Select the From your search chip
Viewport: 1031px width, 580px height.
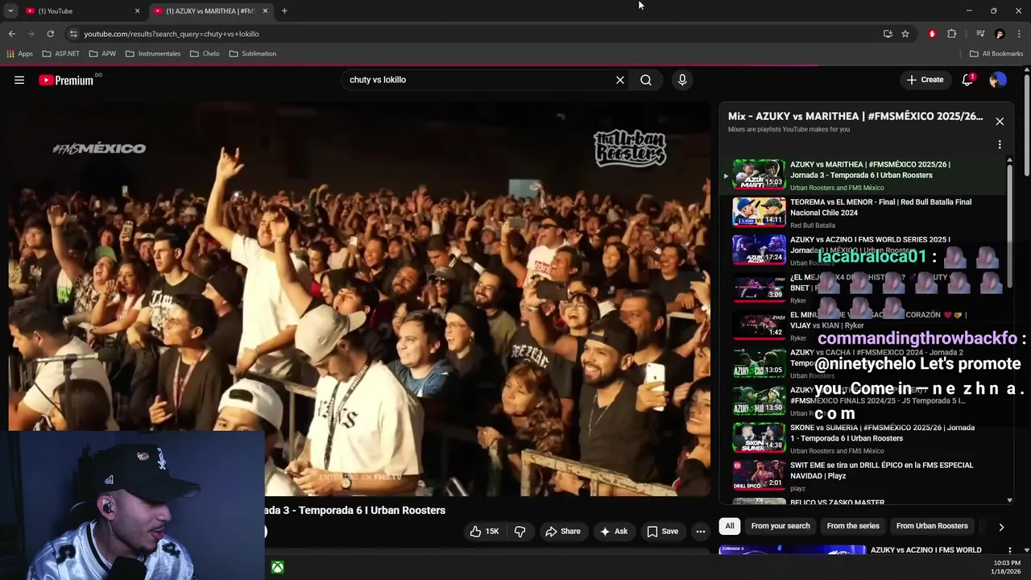point(780,526)
